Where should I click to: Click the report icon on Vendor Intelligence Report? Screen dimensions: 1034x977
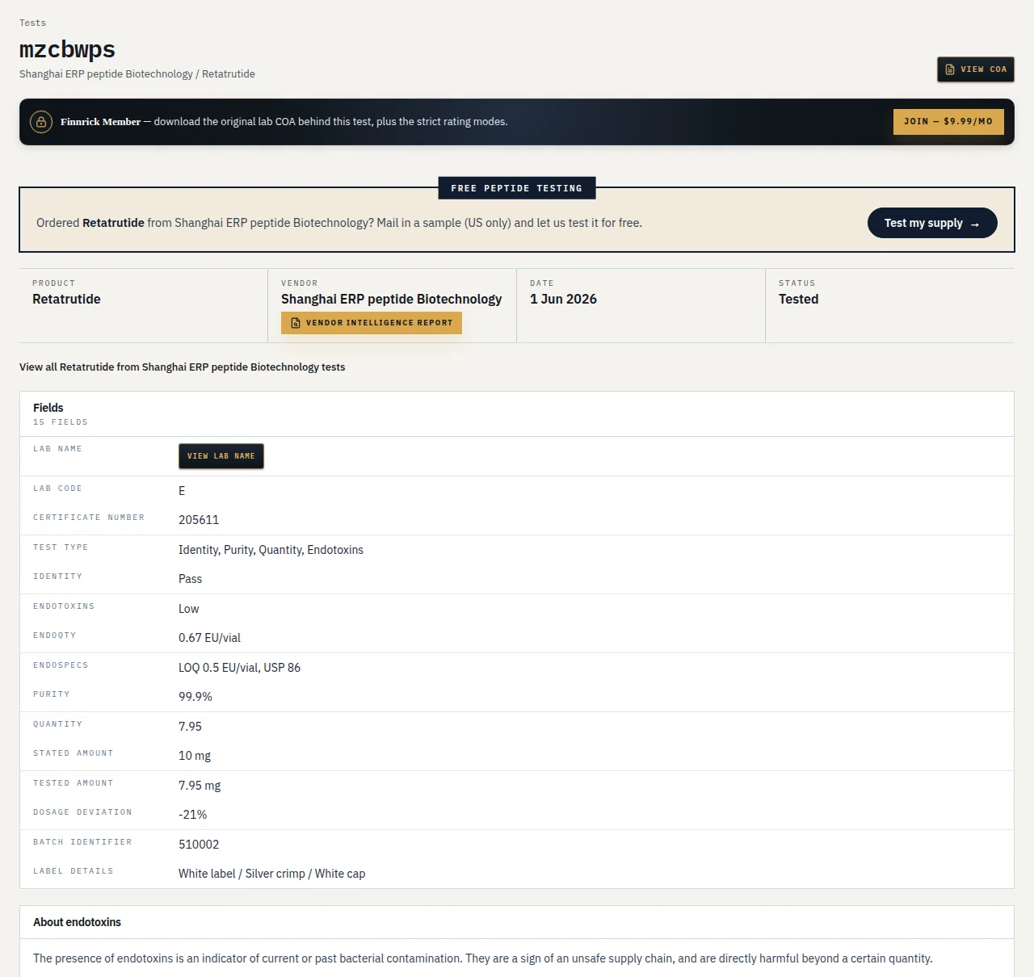click(x=296, y=323)
